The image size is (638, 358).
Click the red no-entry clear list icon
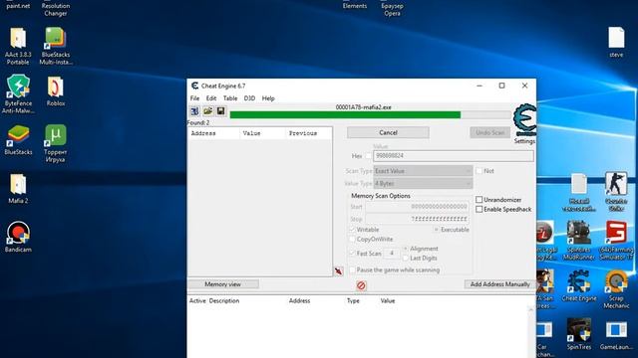click(361, 285)
